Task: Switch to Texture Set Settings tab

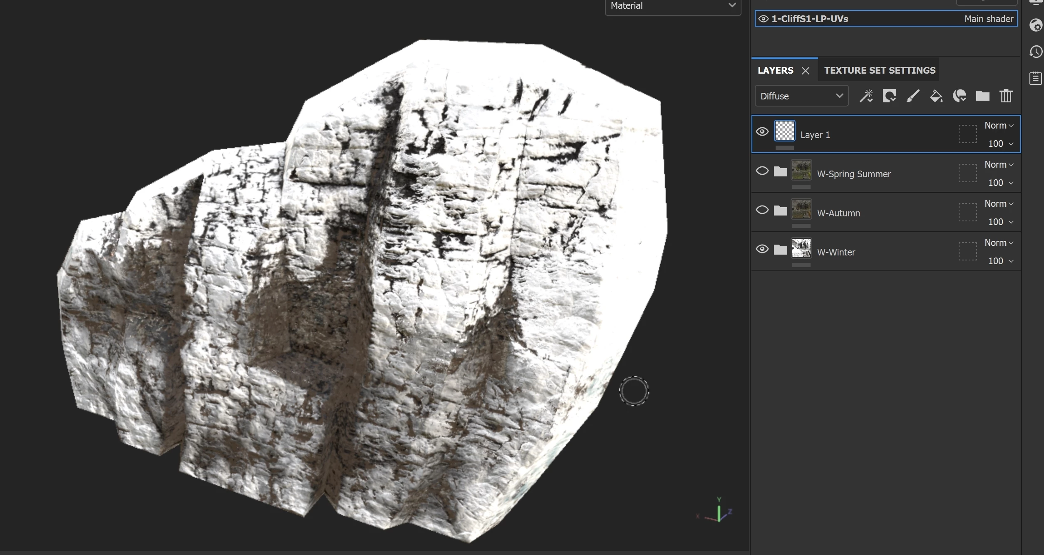Action: click(x=879, y=70)
